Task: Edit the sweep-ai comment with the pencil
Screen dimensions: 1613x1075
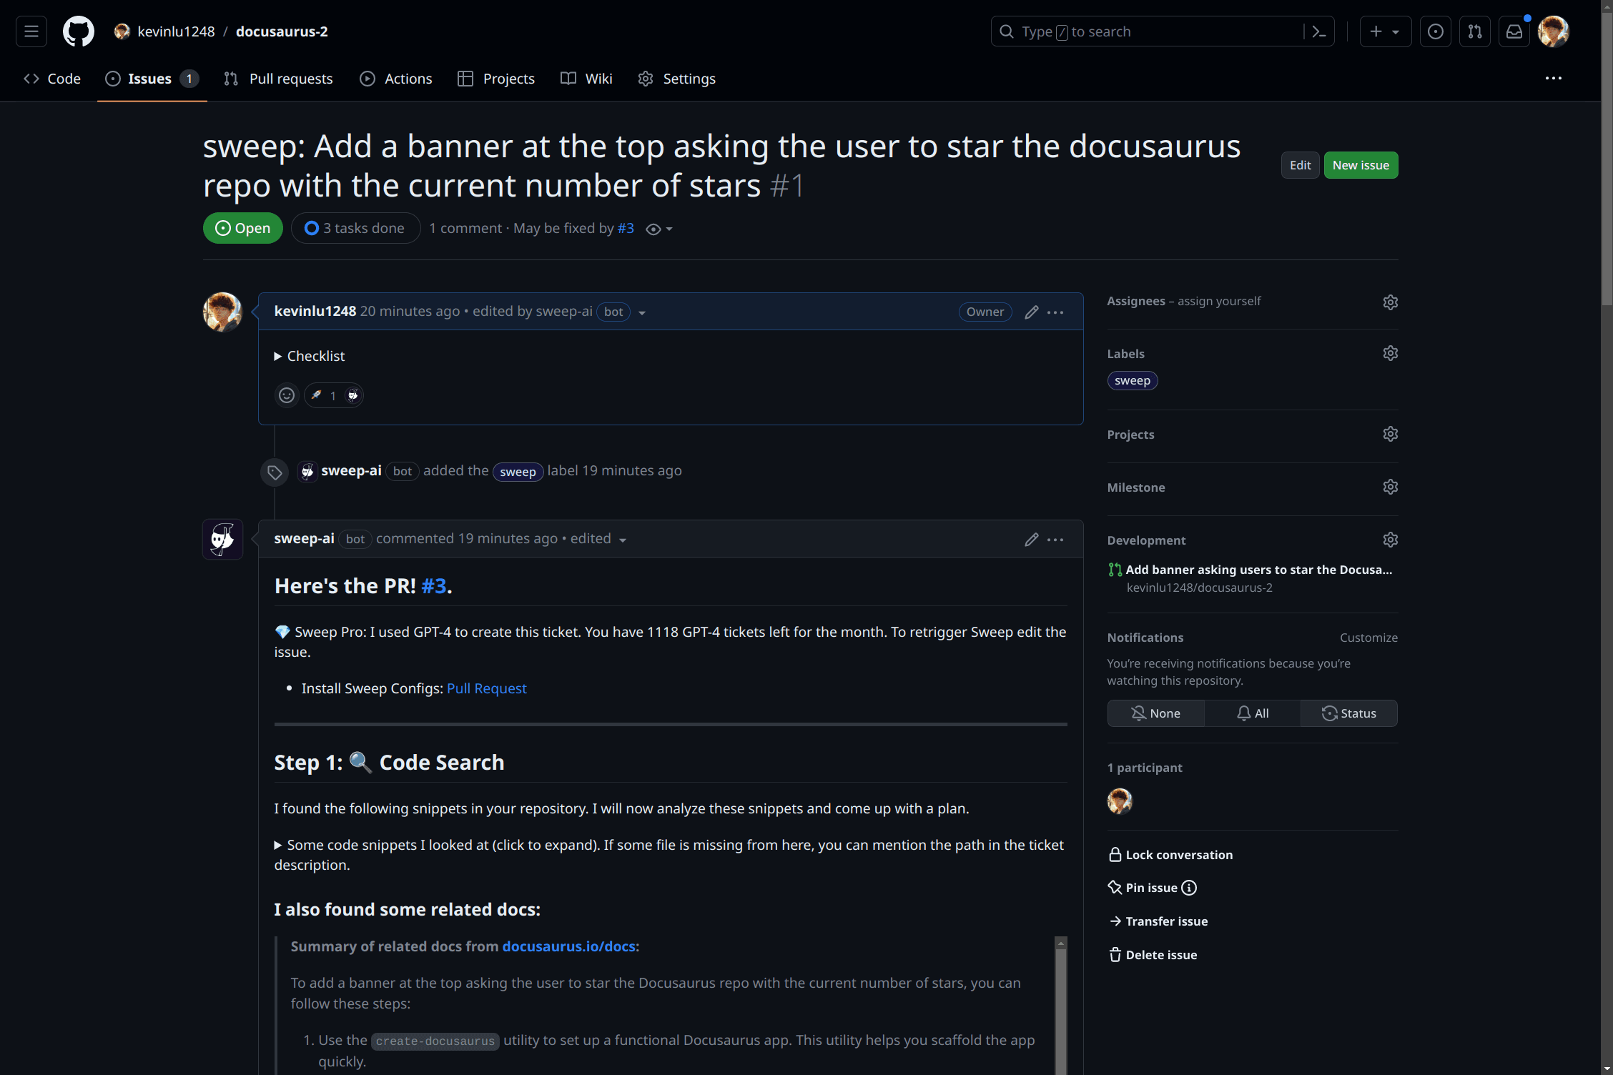Action: [1031, 540]
